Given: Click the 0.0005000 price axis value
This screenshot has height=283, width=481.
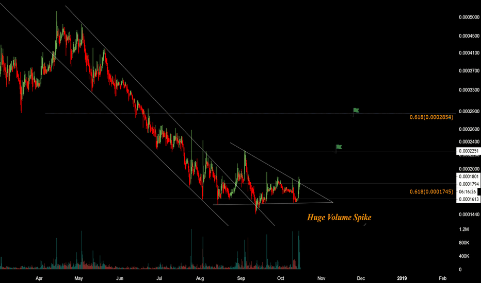Looking at the screenshot, I should coord(469,17).
